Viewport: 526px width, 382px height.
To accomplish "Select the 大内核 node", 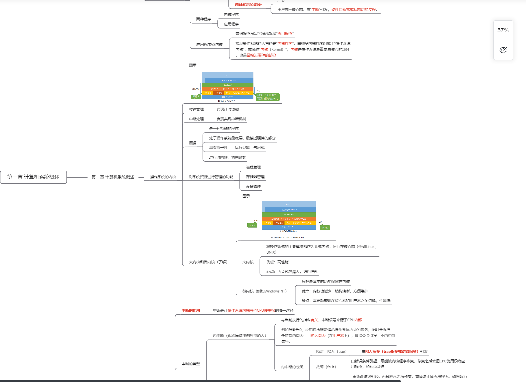I will tap(248, 262).
